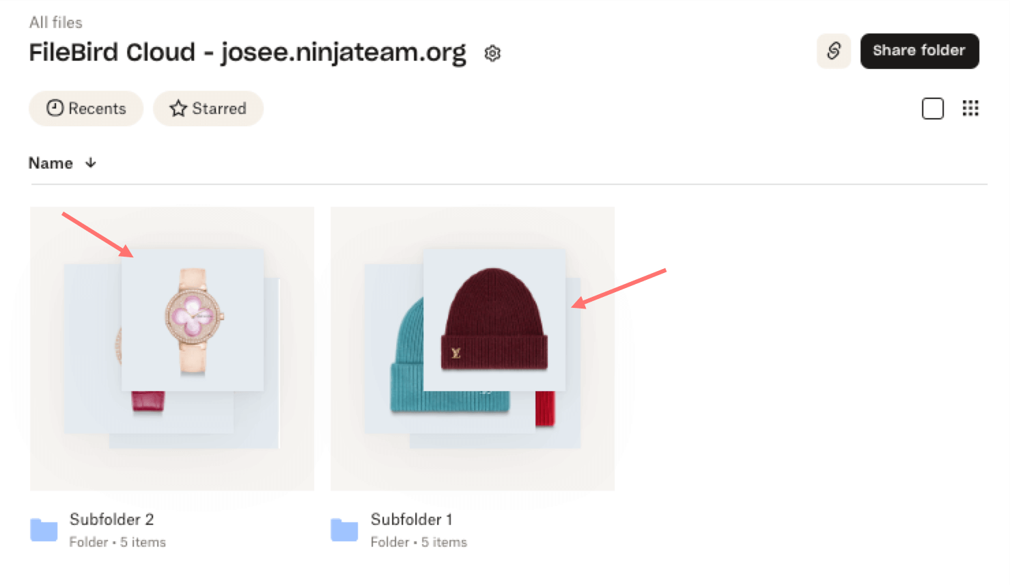Click the clock icon in Recents
The image size is (1010, 585).
(x=55, y=109)
